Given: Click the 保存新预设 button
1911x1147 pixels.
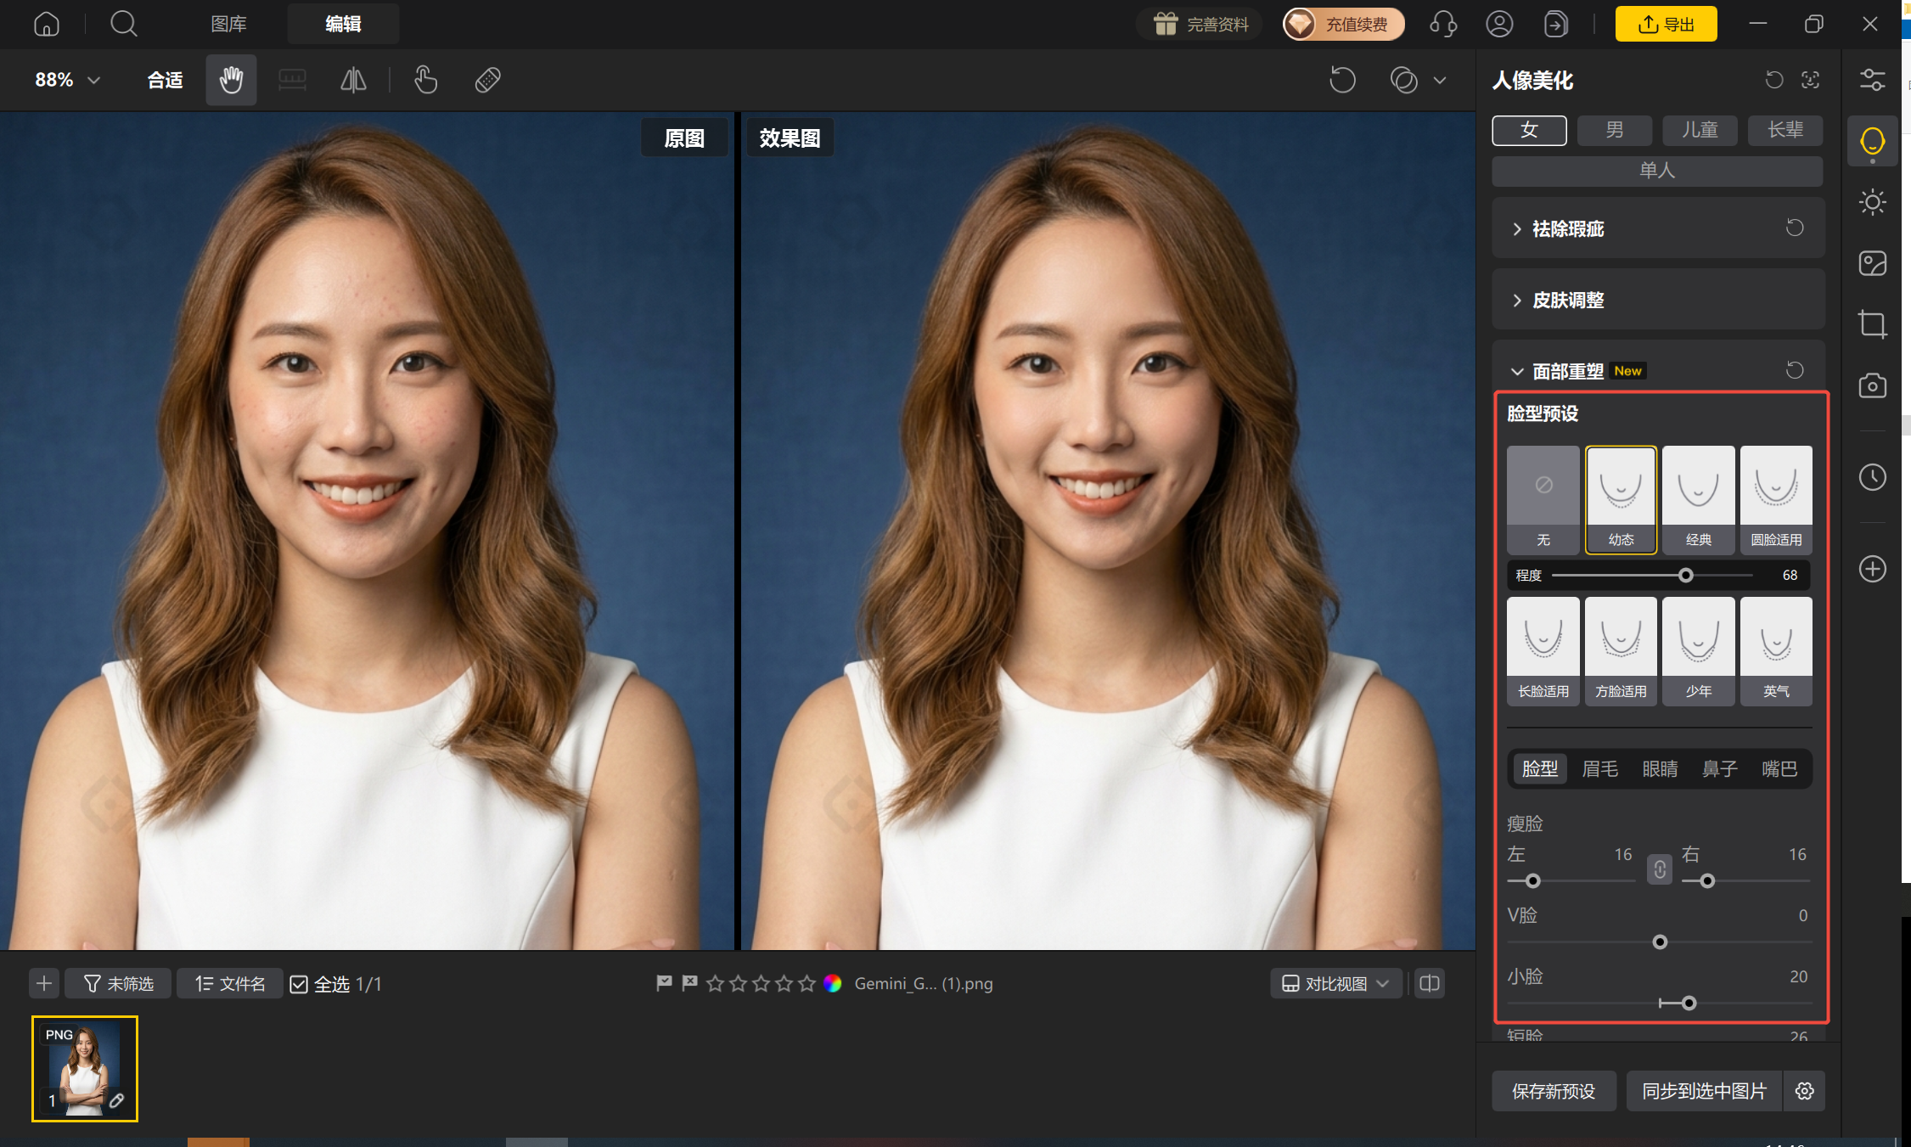Looking at the screenshot, I should [x=1554, y=1091].
